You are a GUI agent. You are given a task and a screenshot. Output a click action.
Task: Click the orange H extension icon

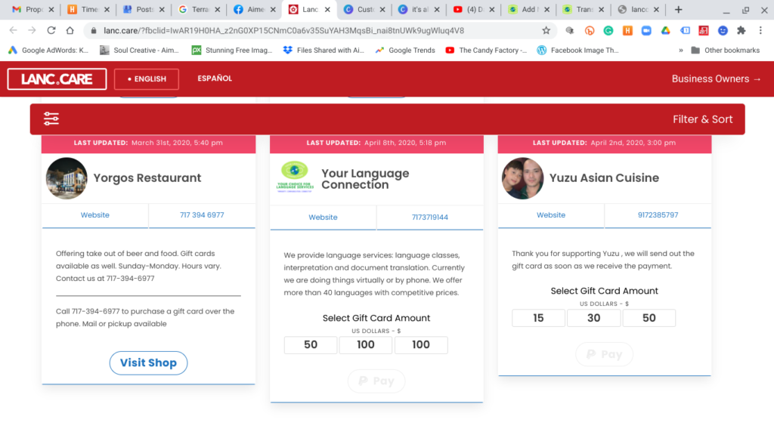627,30
